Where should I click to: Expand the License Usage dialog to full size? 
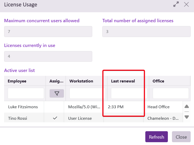[176, 5]
